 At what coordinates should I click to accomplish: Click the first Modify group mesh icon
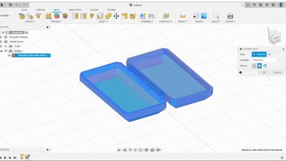click(x=75, y=16)
